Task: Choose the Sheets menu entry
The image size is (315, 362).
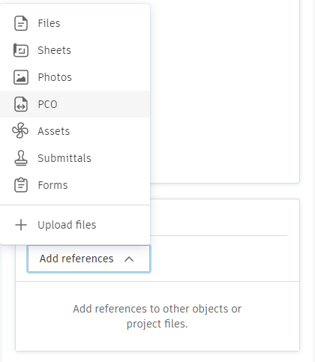Action: (75, 50)
